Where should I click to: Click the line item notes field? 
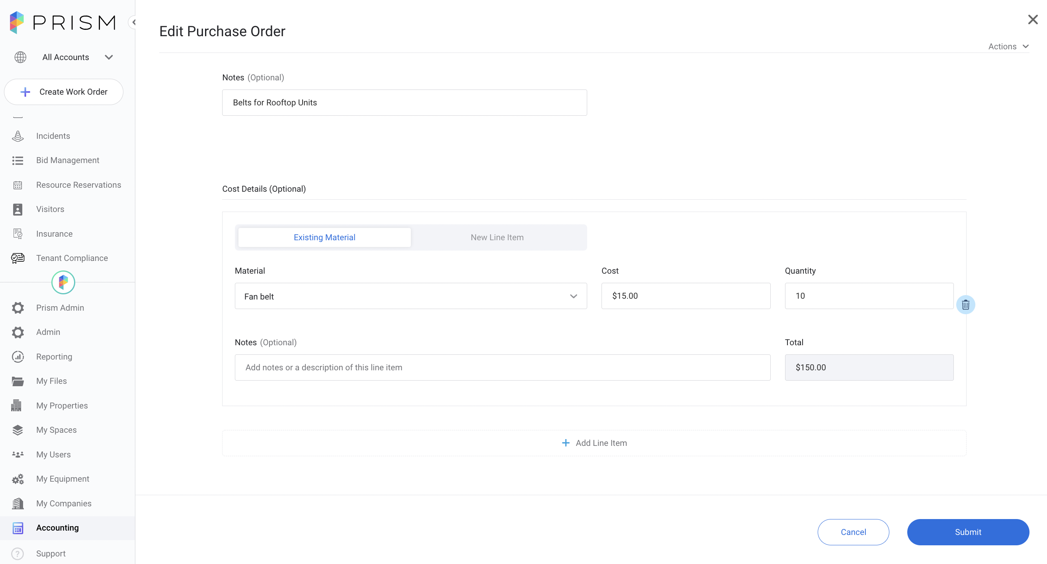tap(502, 368)
